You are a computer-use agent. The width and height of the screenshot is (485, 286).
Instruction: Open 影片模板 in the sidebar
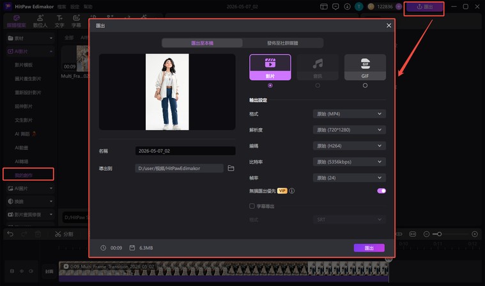[24, 65]
